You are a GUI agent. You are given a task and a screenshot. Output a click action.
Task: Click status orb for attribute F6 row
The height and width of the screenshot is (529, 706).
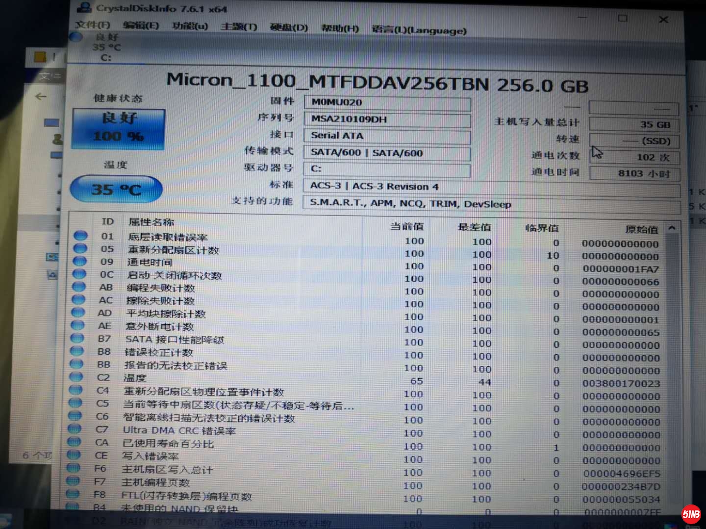click(x=73, y=468)
